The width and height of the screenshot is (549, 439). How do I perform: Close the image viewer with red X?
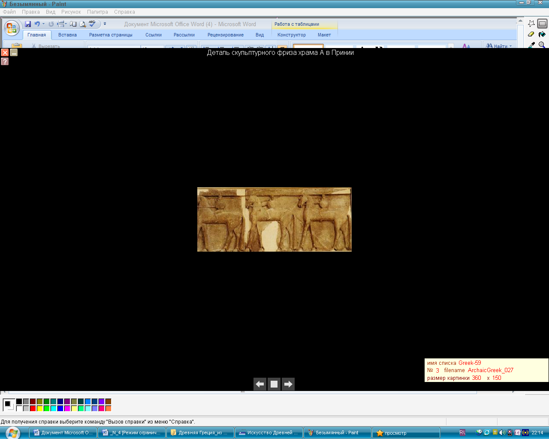tap(5, 52)
